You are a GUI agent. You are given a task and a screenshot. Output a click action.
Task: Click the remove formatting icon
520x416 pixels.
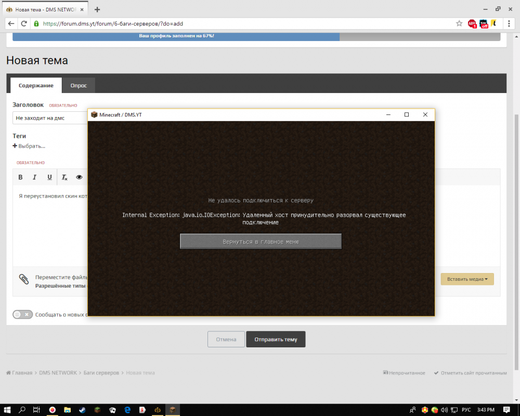coord(64,177)
